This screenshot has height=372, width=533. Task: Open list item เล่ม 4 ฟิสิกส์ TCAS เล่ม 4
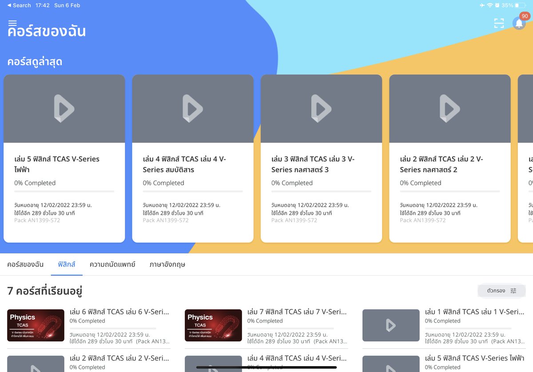[266, 362]
